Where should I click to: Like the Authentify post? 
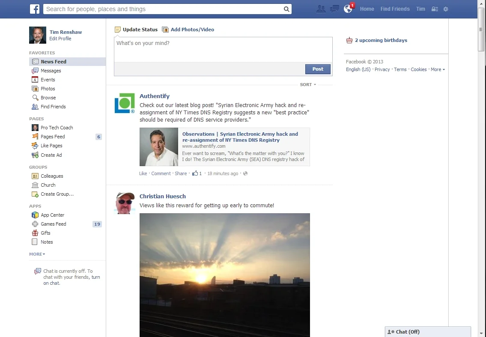143,173
